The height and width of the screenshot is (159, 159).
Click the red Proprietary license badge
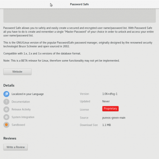coord(111,109)
